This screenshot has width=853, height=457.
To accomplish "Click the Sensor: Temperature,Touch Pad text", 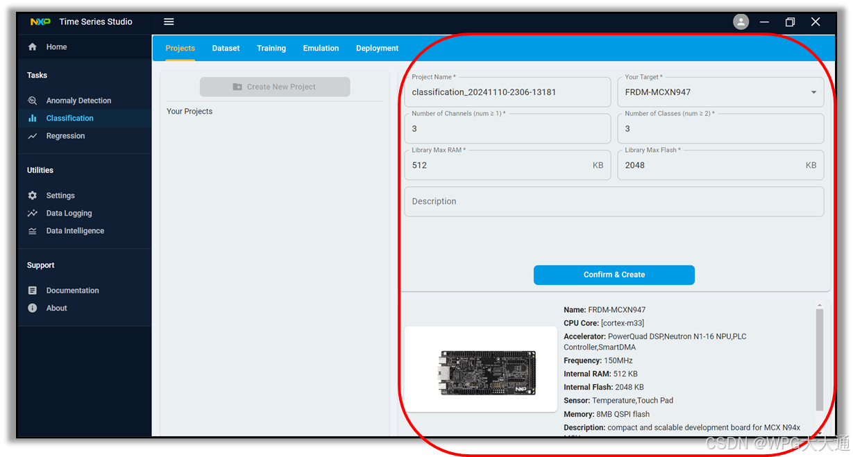I will [x=618, y=400].
